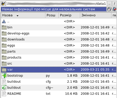Click the path field ending in /data1
The image size is (117, 98).
tap(56, 4)
